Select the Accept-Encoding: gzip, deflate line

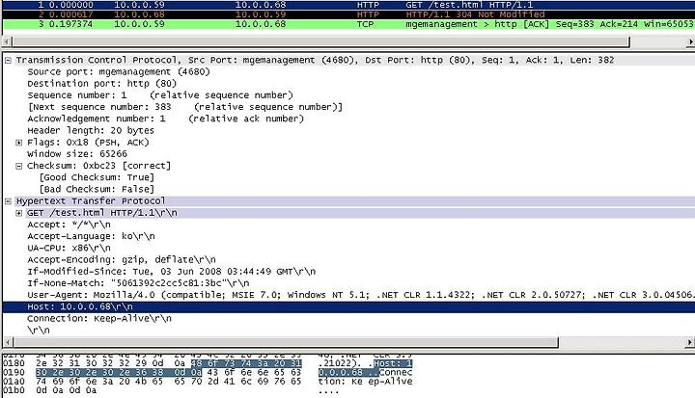point(122,259)
